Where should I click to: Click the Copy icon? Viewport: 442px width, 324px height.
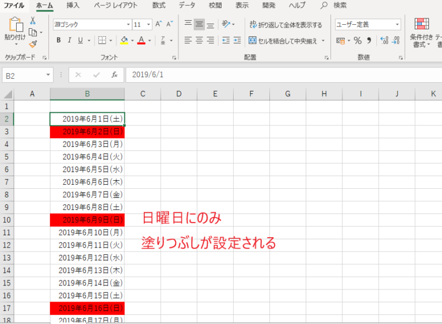(33, 33)
